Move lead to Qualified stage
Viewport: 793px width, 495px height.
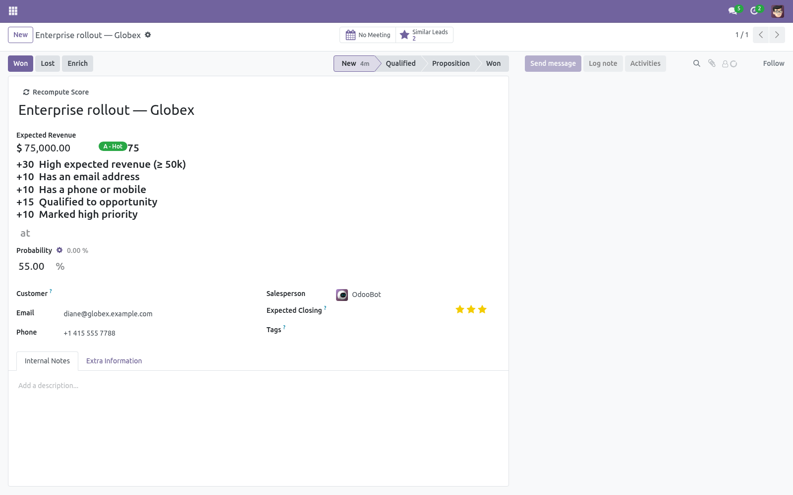[400, 63]
